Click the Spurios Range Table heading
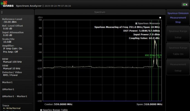This screenshot has width=190, height=111. click(x=54, y=110)
